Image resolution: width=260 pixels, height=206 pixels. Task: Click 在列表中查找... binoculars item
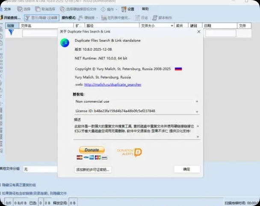pos(116,17)
